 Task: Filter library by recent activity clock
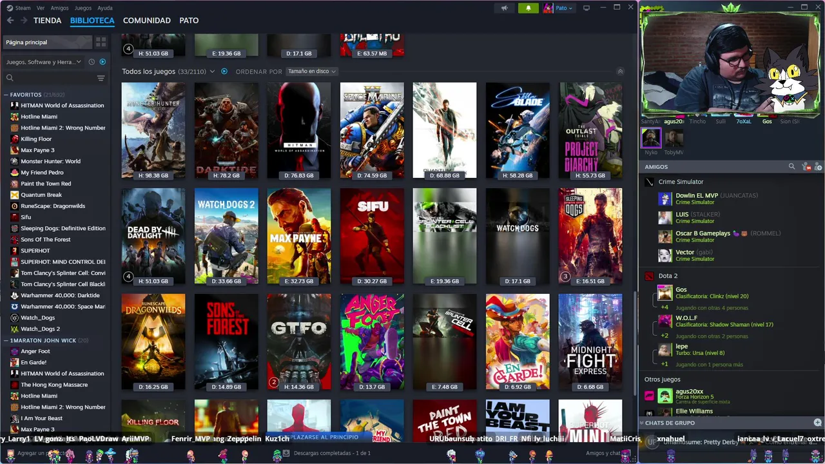click(x=92, y=62)
